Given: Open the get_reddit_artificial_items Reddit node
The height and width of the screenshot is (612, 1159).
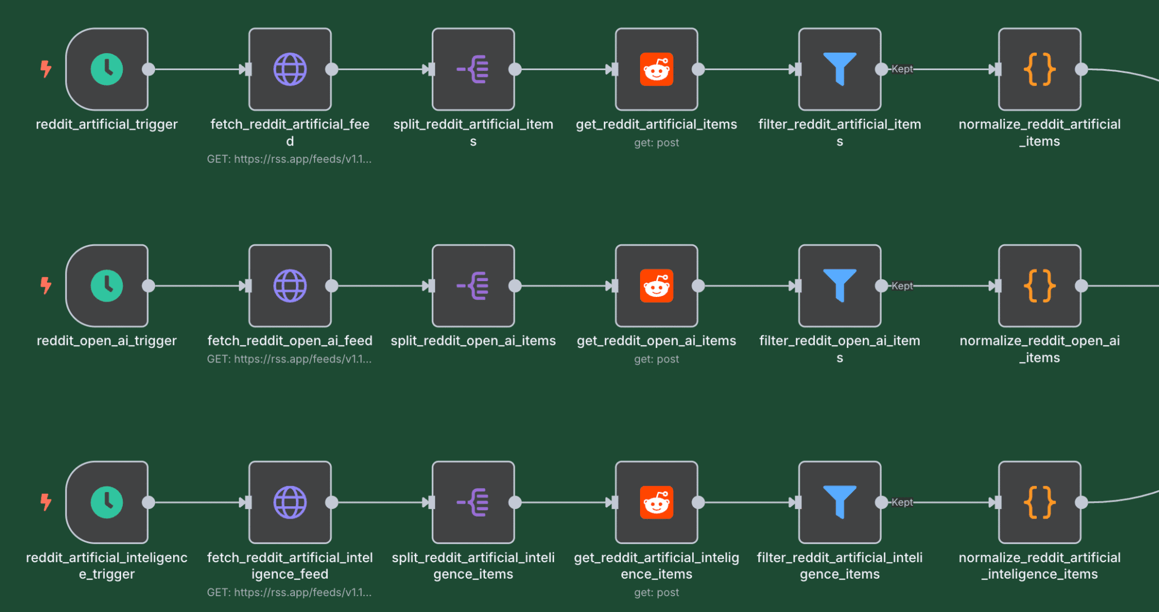Looking at the screenshot, I should (656, 70).
